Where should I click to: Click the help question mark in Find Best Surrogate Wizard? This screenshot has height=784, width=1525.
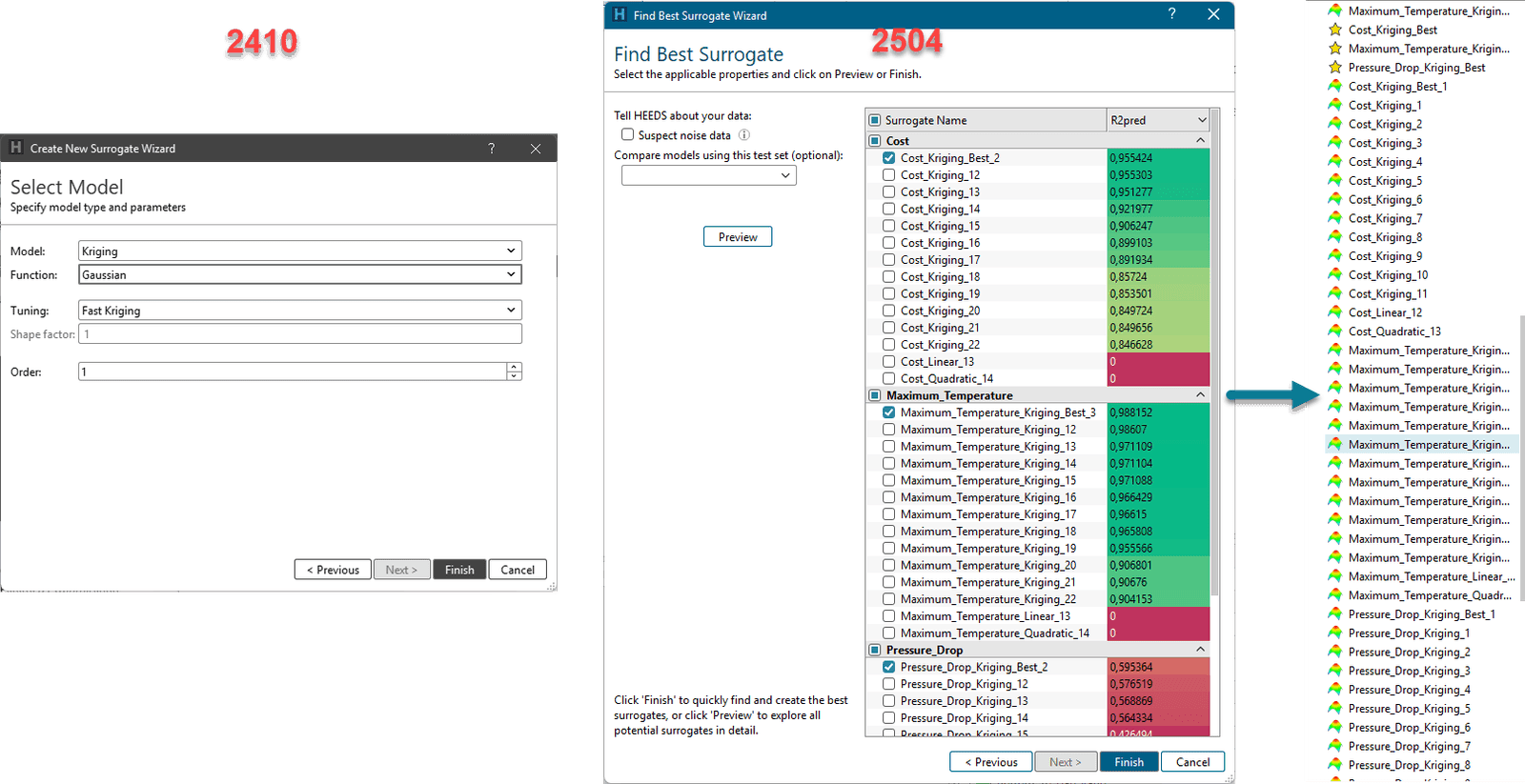pos(1171,14)
